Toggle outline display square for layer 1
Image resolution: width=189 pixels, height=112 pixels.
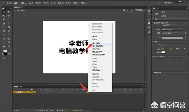click(34, 92)
